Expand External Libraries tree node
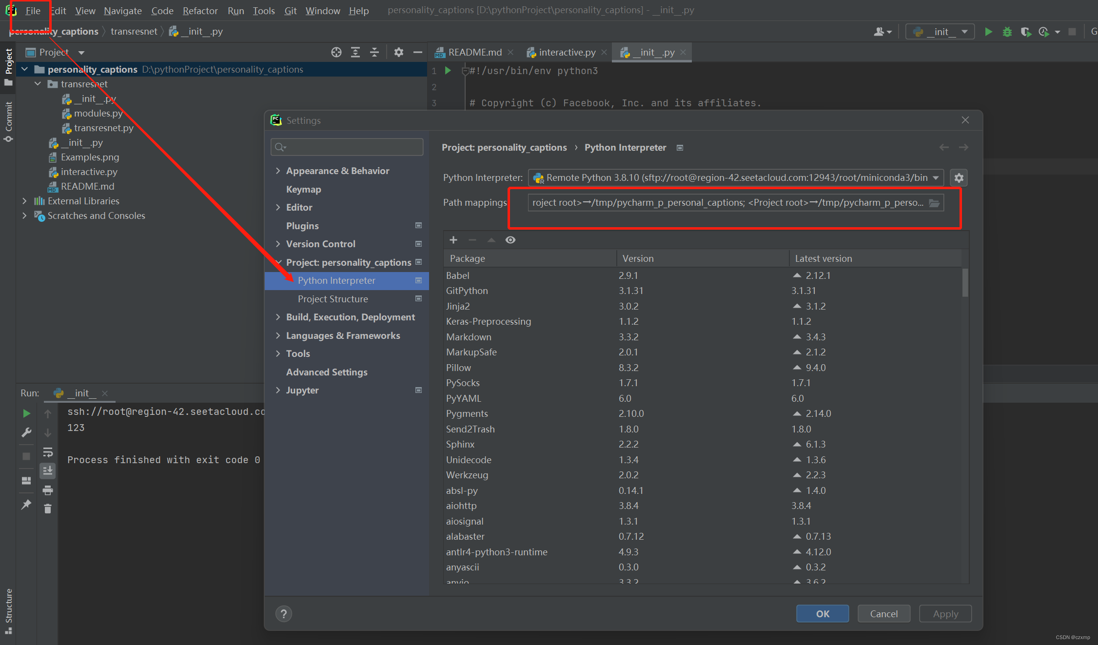 pyautogui.click(x=25, y=201)
